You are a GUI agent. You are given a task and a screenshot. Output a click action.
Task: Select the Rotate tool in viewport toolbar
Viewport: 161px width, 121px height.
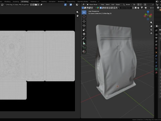click(x=84, y=26)
